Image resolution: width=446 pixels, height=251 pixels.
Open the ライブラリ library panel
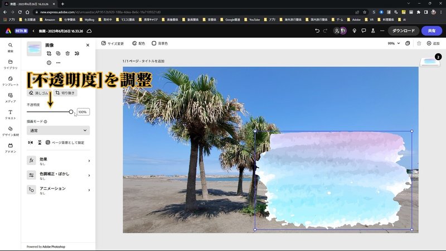pyautogui.click(x=10, y=64)
